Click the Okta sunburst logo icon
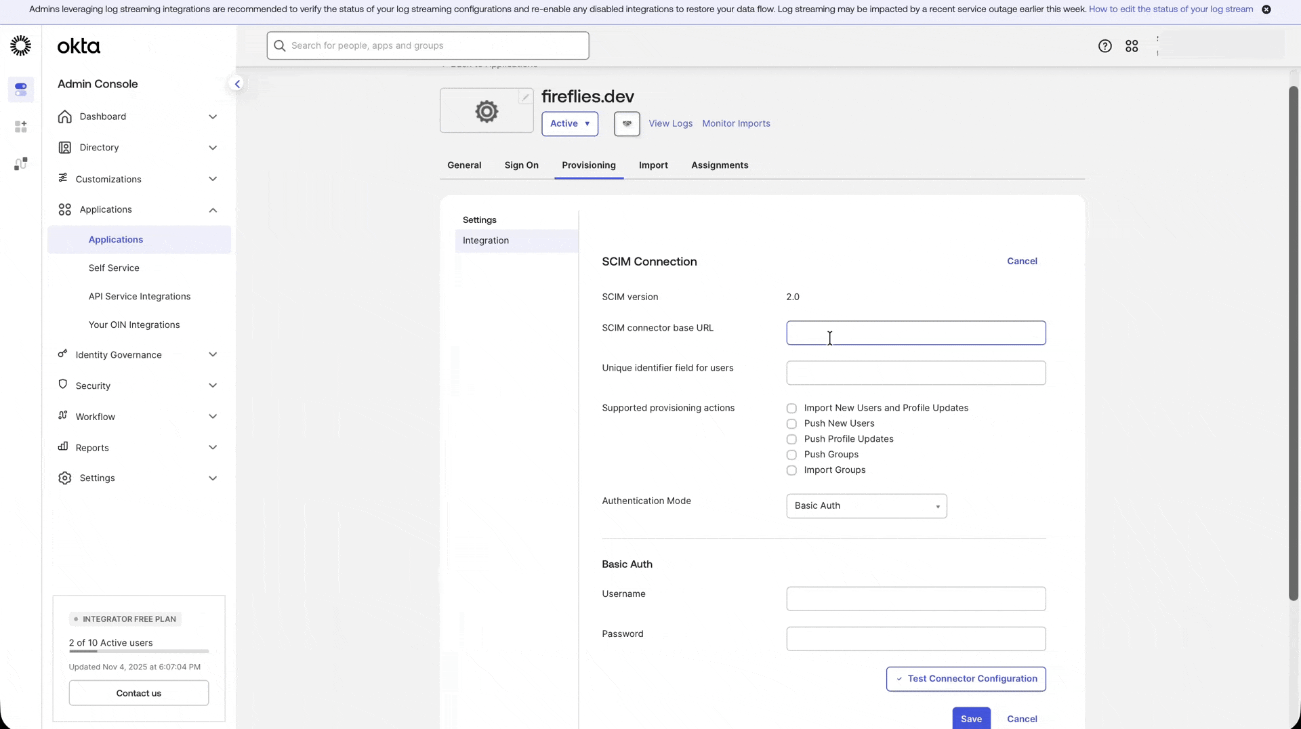Screen dimensions: 1301x729 pyautogui.click(x=21, y=45)
